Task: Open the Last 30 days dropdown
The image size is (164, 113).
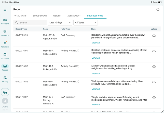Action: pyautogui.click(x=60, y=22)
